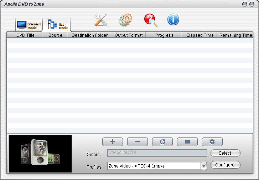Click the Configure profile button
Image resolution: width=259 pixels, height=180 pixels.
[x=225, y=165]
